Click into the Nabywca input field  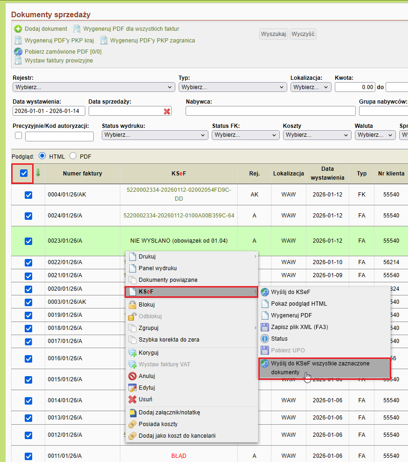pos(270,111)
